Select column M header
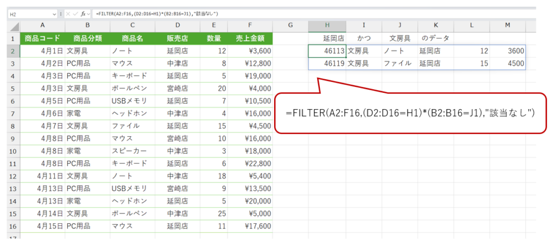 [508, 26]
